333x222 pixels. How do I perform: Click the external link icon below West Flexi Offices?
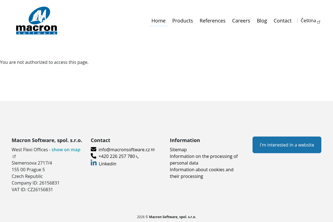tap(14, 156)
